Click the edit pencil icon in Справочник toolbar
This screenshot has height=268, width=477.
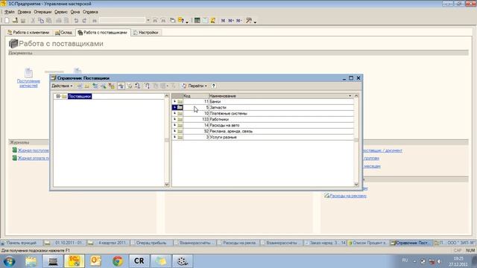(x=104, y=86)
